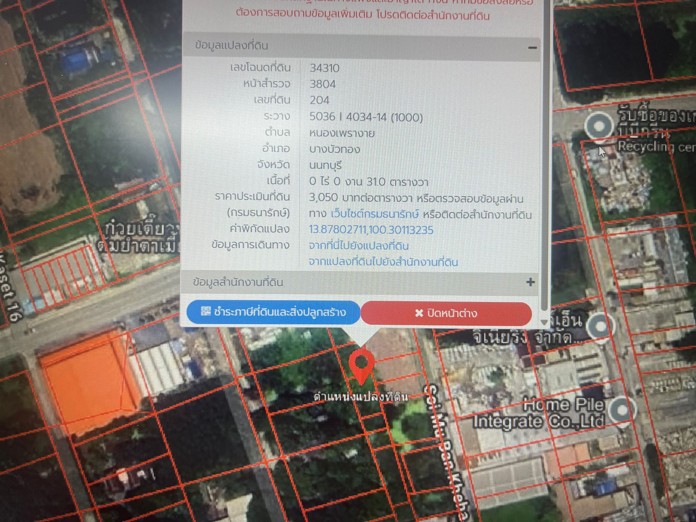Open the เว็บไซต์กรมธนารักษ์ link

375,215
